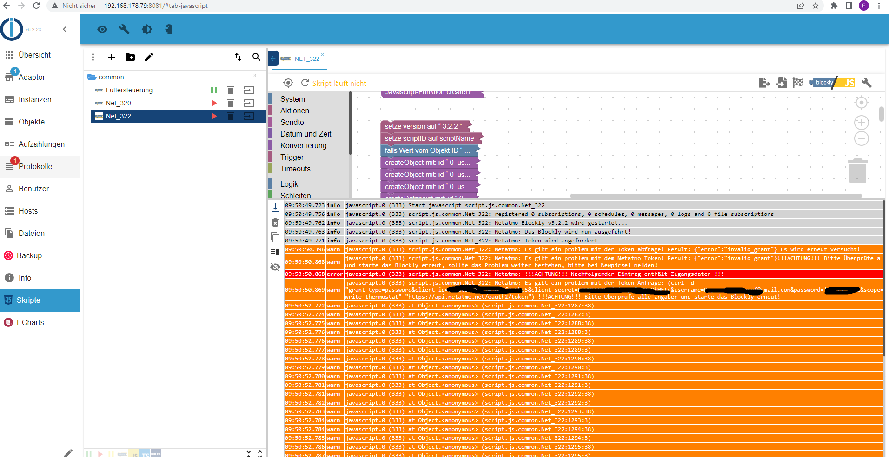The height and width of the screenshot is (457, 889).
Task: Expand the System block category
Action: [292, 99]
